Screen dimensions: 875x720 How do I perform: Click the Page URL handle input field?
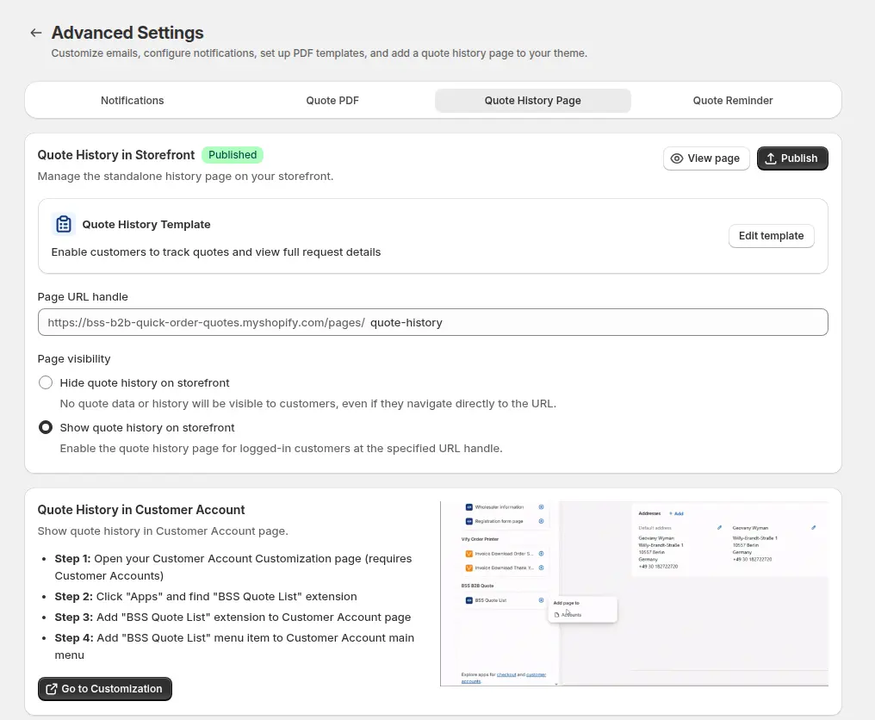(x=432, y=323)
